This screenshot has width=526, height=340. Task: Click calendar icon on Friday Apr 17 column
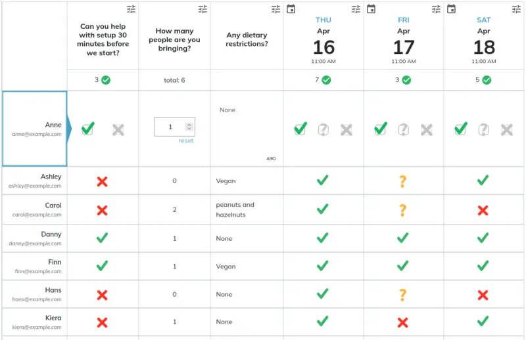[371, 9]
